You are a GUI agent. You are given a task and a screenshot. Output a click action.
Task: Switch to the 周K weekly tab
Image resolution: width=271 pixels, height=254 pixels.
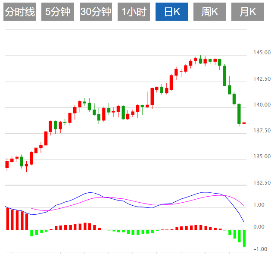tap(210, 12)
